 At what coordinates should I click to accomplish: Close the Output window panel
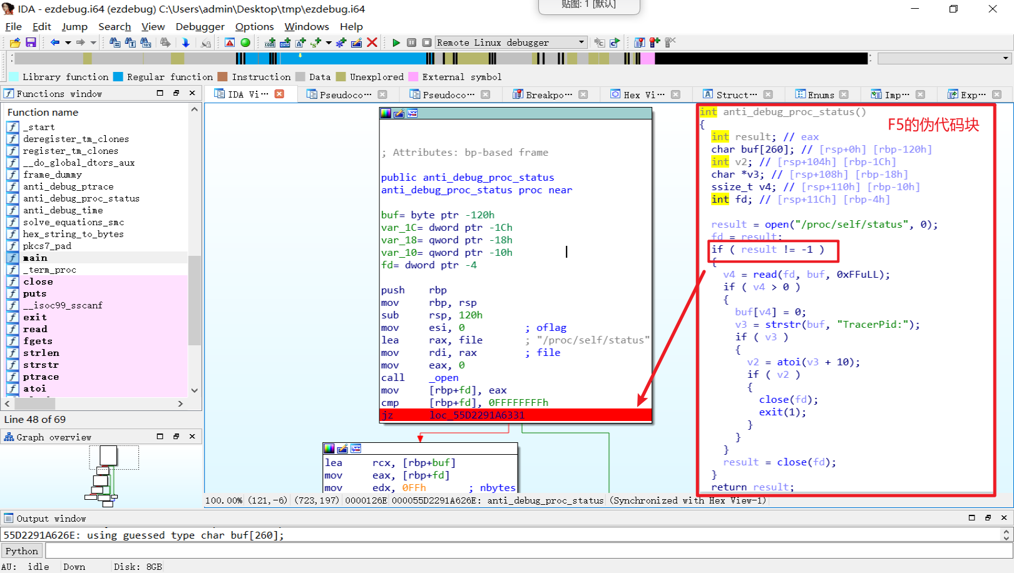point(1004,518)
